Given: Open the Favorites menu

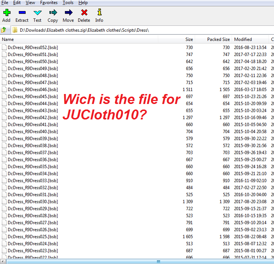Looking at the screenshot, I should [x=49, y=3].
